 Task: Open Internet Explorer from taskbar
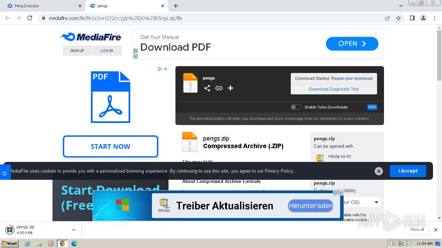coord(28,244)
